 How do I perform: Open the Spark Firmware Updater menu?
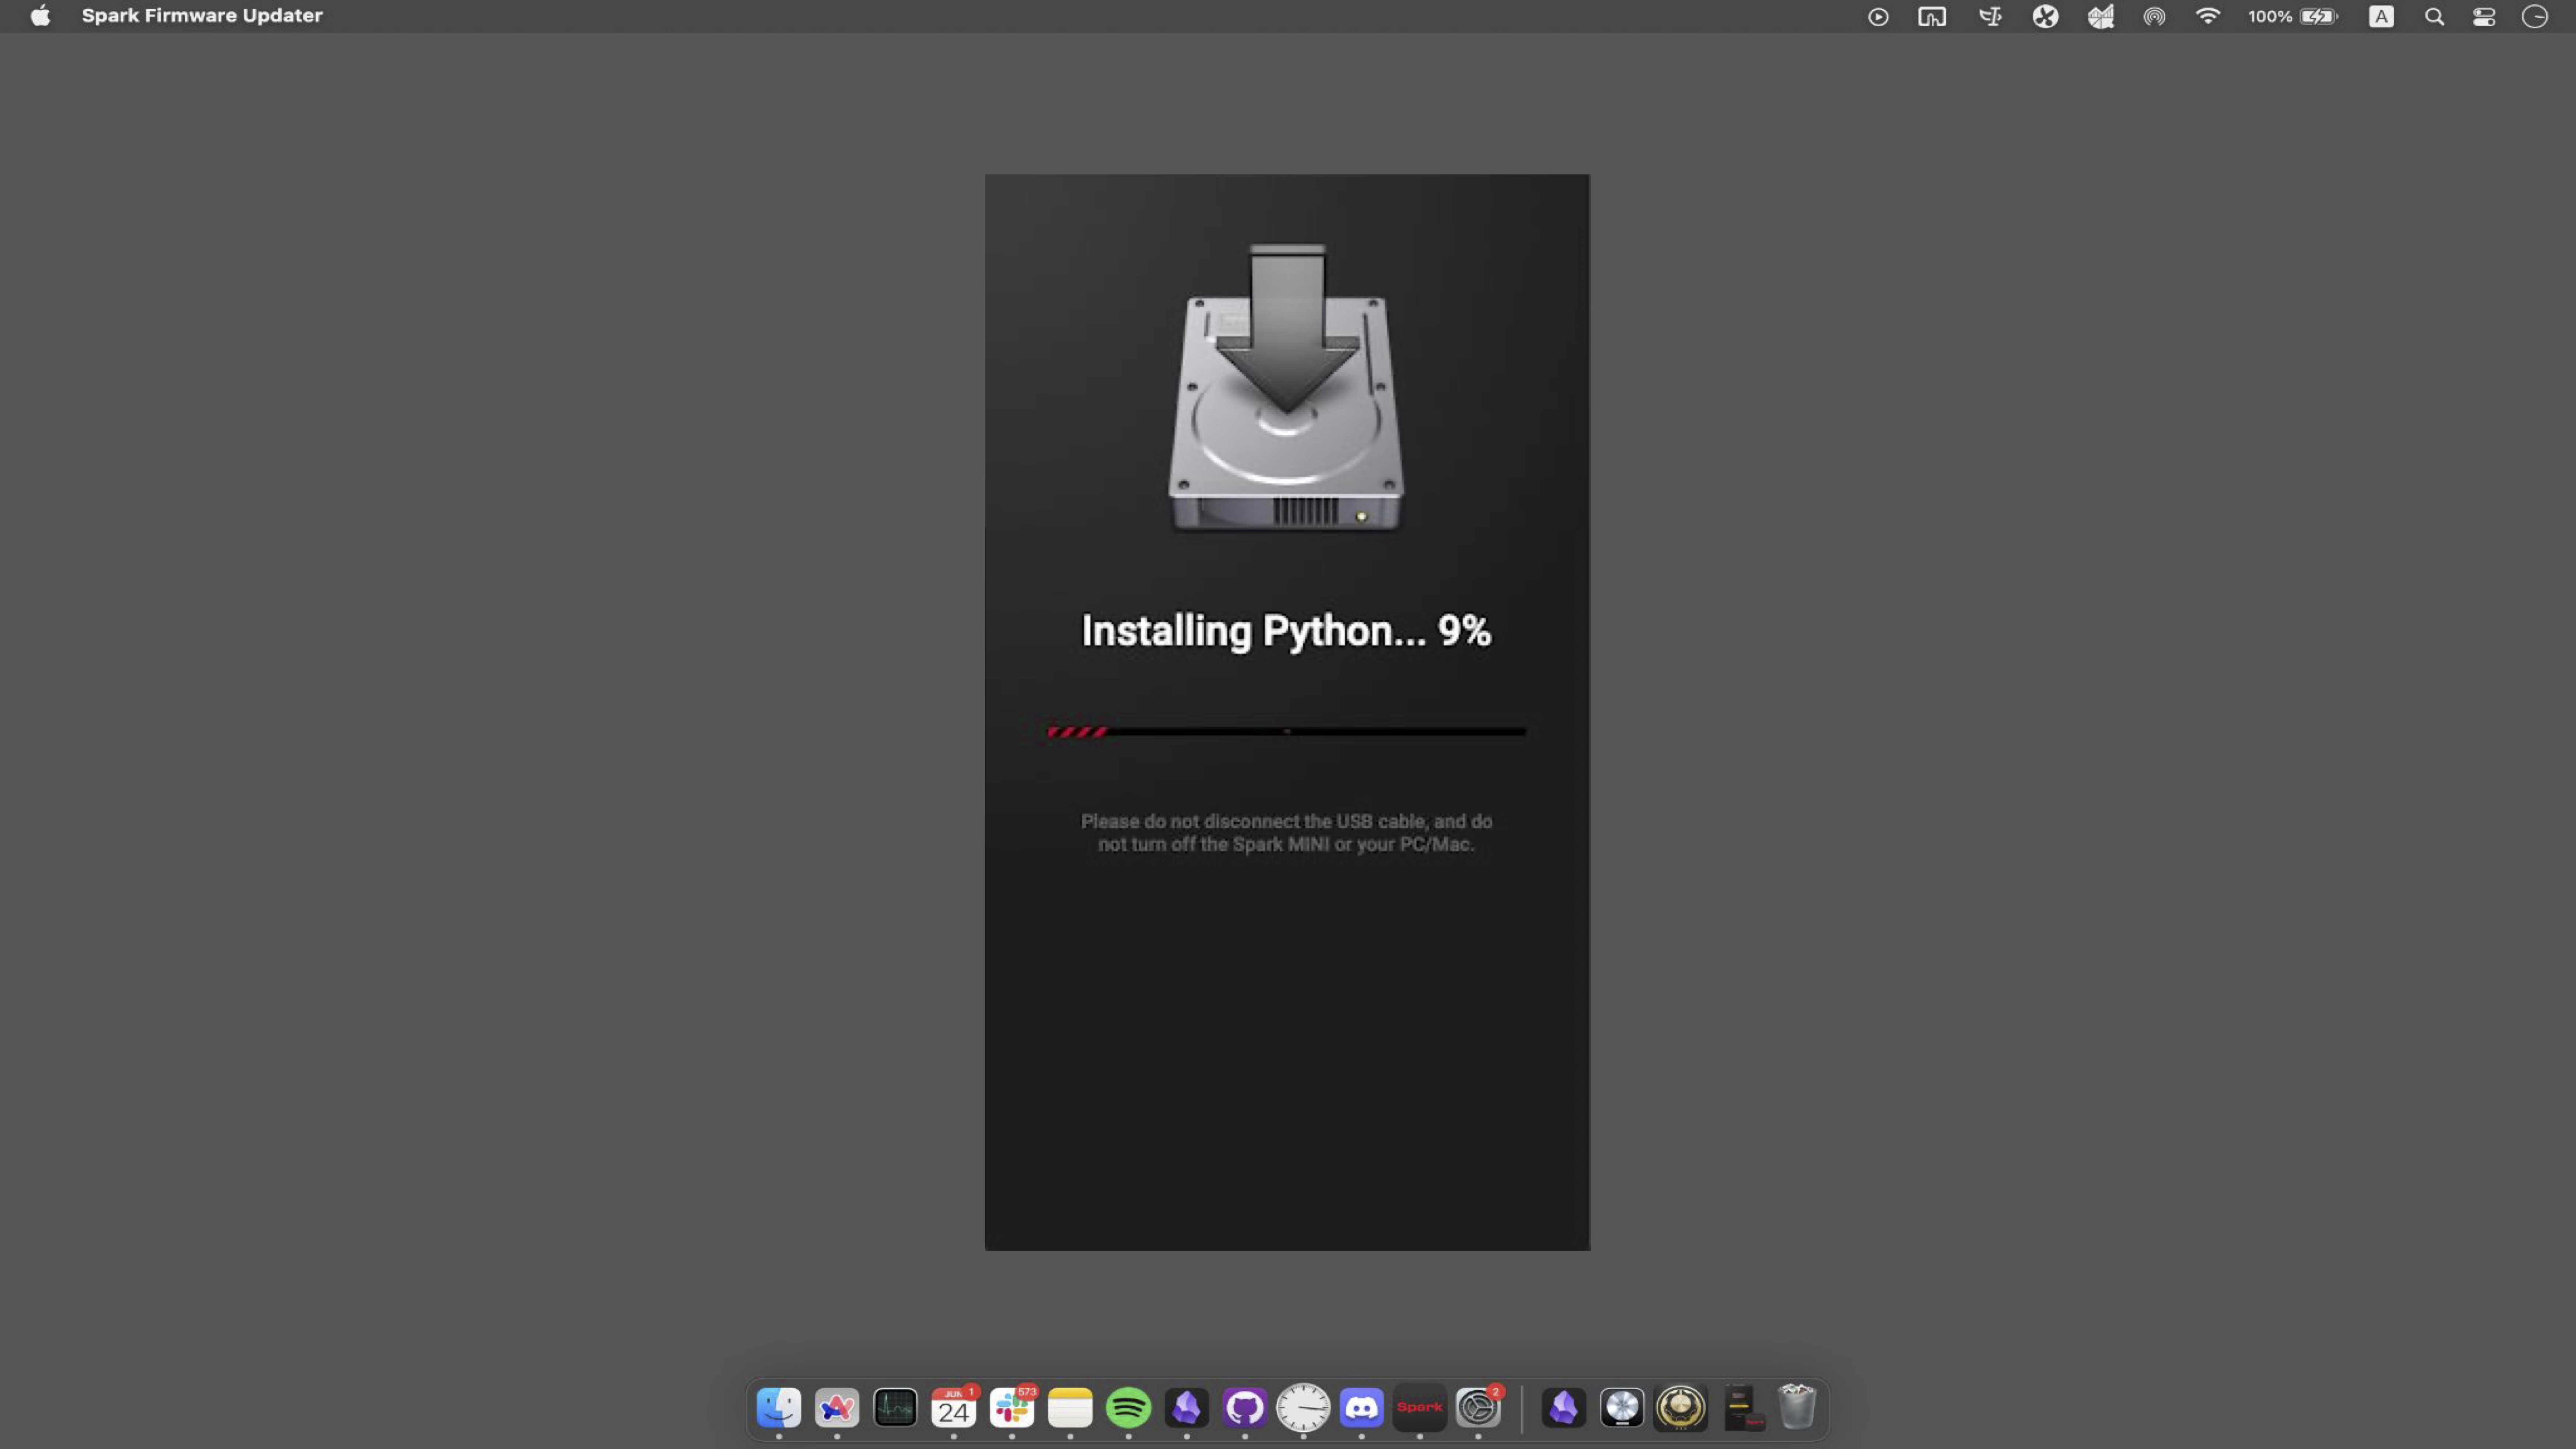coord(202,16)
